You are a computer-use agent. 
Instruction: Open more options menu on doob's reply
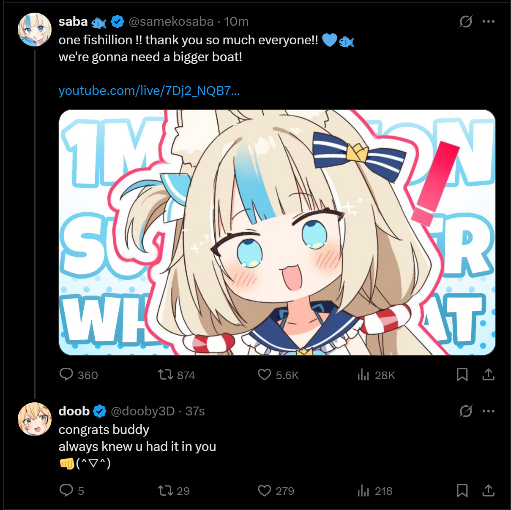[x=488, y=411]
